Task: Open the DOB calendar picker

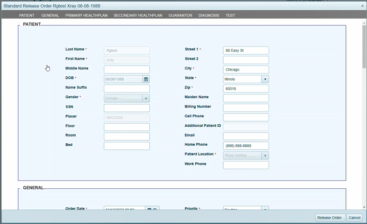Action: pyautogui.click(x=146, y=79)
